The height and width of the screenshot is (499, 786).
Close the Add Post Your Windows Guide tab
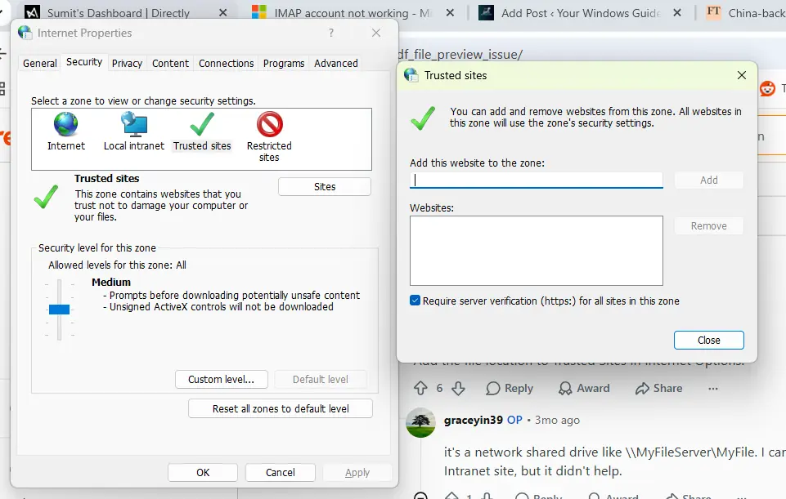tap(677, 12)
